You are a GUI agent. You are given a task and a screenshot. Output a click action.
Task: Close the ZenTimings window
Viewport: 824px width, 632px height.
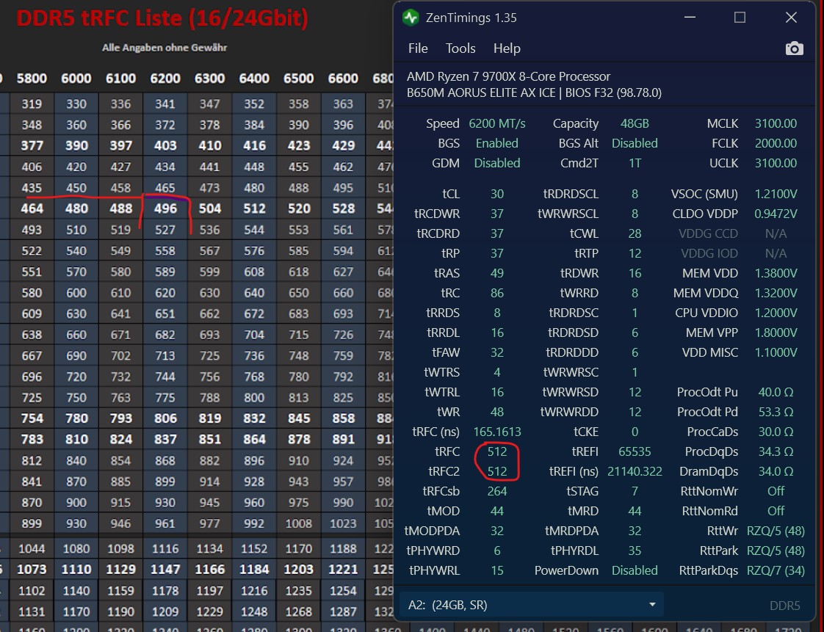[791, 18]
